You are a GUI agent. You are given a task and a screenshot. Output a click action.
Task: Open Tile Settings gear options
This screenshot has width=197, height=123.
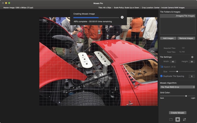point(192,57)
